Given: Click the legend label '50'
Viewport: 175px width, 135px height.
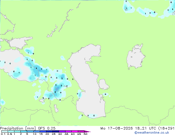Looking at the screenshot, I should pyautogui.click(x=85, y=134).
